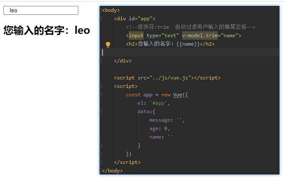Click the </body> closing fold marker
285x177 pixels.
coord(100,171)
